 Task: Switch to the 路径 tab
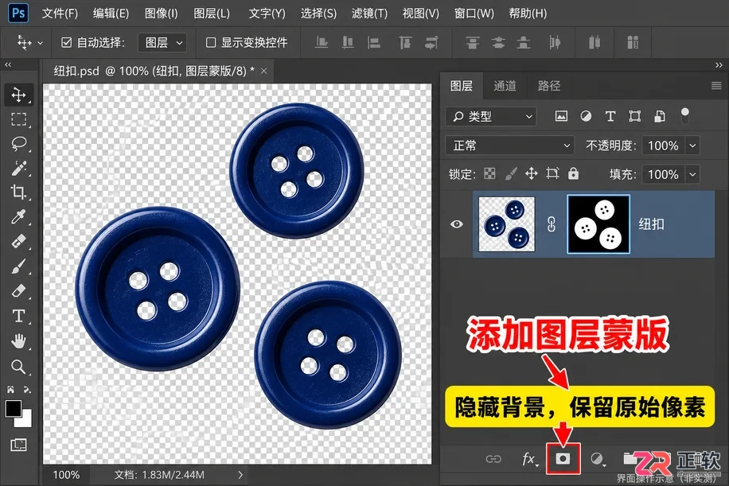click(549, 86)
